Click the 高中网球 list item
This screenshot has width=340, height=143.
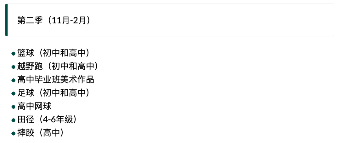pyautogui.click(x=34, y=106)
